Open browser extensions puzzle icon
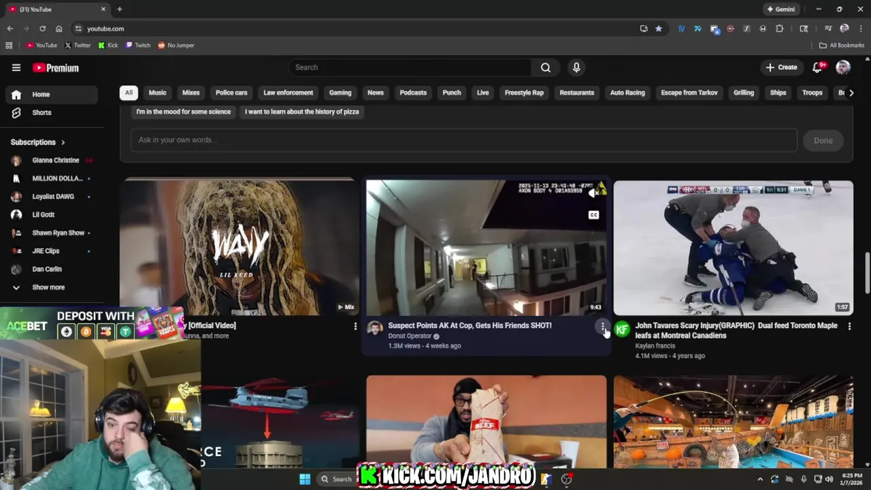The height and width of the screenshot is (490, 871). pyautogui.click(x=780, y=29)
